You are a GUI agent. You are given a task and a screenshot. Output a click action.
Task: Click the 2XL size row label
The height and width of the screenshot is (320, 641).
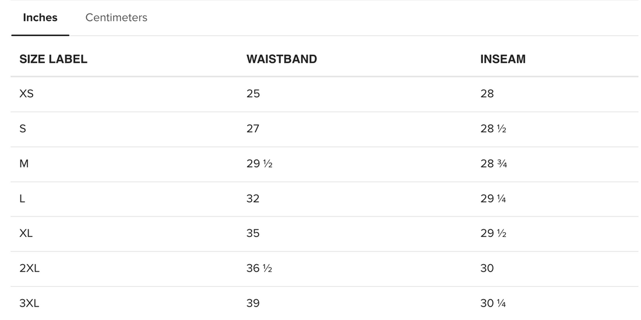point(29,268)
